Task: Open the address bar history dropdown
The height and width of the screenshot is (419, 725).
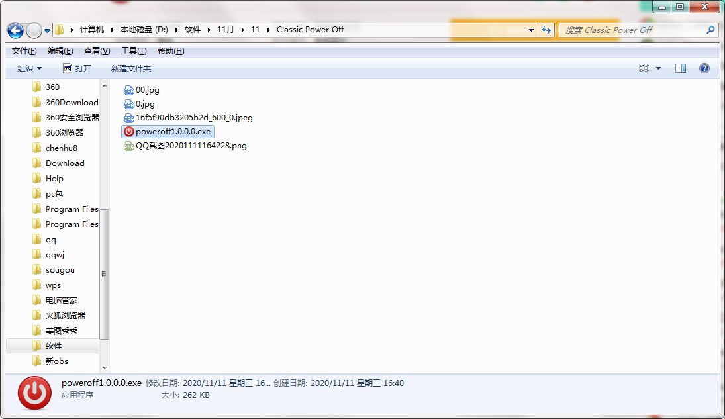Action: click(530, 30)
